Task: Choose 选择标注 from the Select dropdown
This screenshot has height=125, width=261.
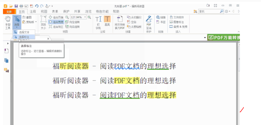Action: (24, 37)
